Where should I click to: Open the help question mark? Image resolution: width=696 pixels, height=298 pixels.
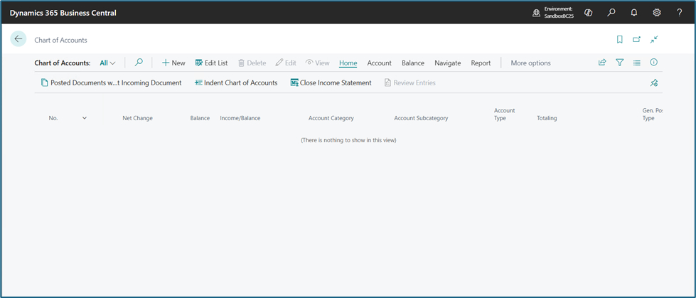[679, 13]
